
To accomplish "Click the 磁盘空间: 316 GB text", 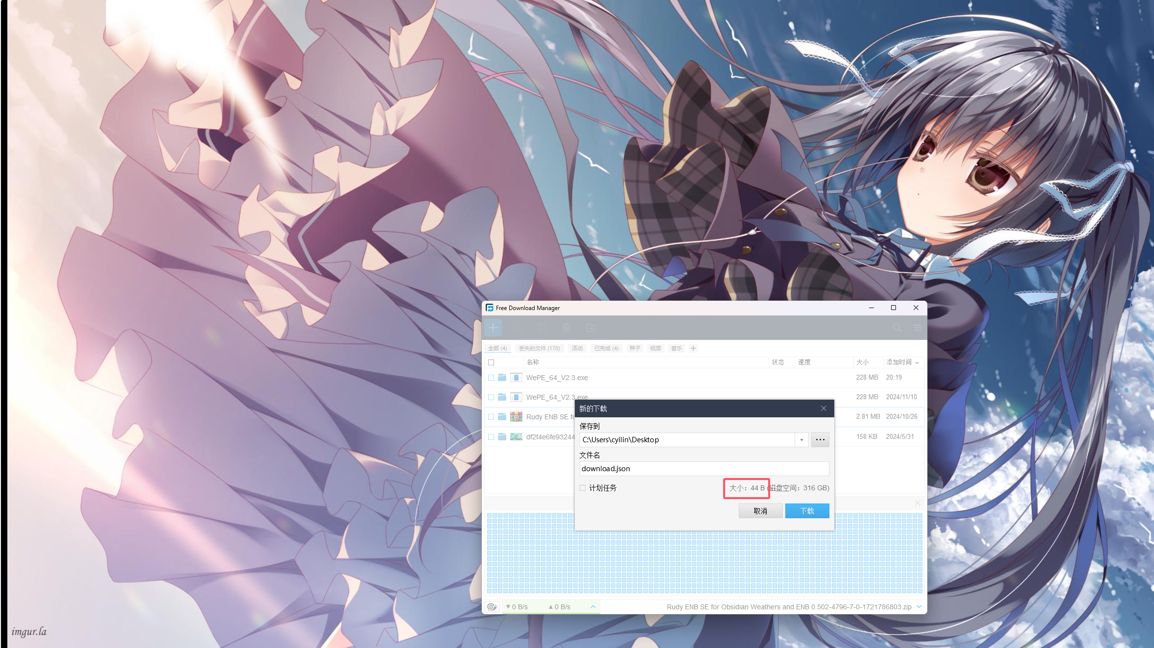I will tap(800, 488).
